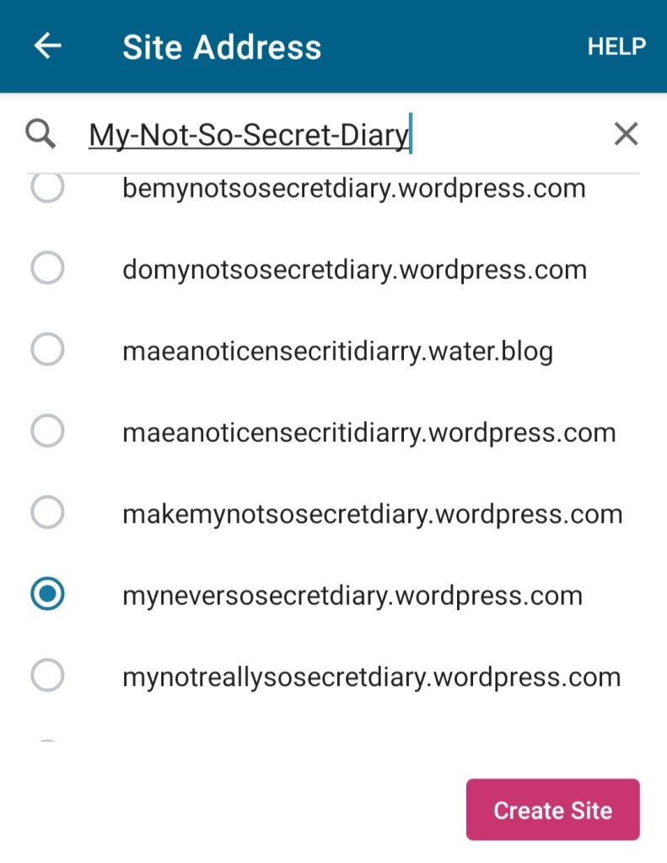Screen dimensions: 667x863
Task: Click the search magnifier icon
Action: click(x=40, y=133)
